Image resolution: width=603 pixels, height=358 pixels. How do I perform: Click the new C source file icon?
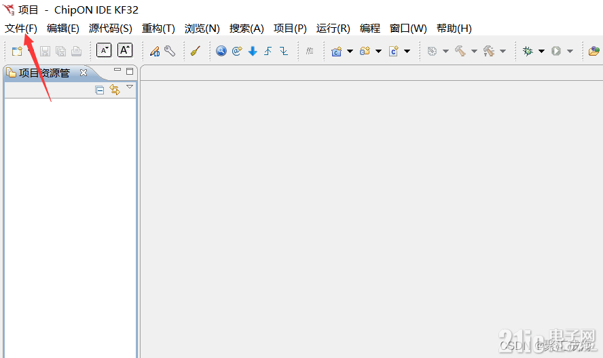[x=394, y=51]
